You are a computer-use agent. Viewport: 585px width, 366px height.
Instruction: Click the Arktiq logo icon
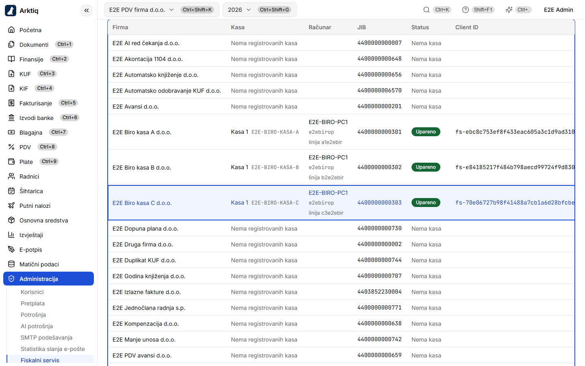(x=11, y=11)
